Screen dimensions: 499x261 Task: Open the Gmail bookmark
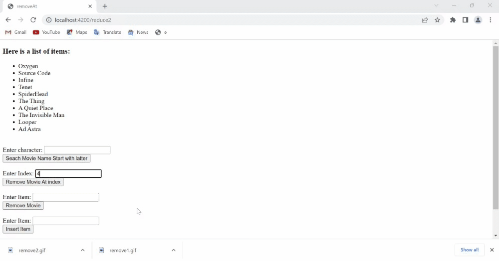(16, 32)
